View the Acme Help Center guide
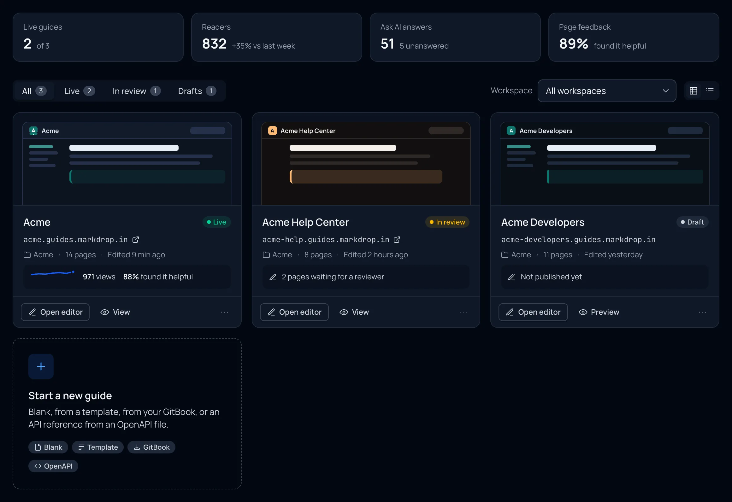 point(354,312)
